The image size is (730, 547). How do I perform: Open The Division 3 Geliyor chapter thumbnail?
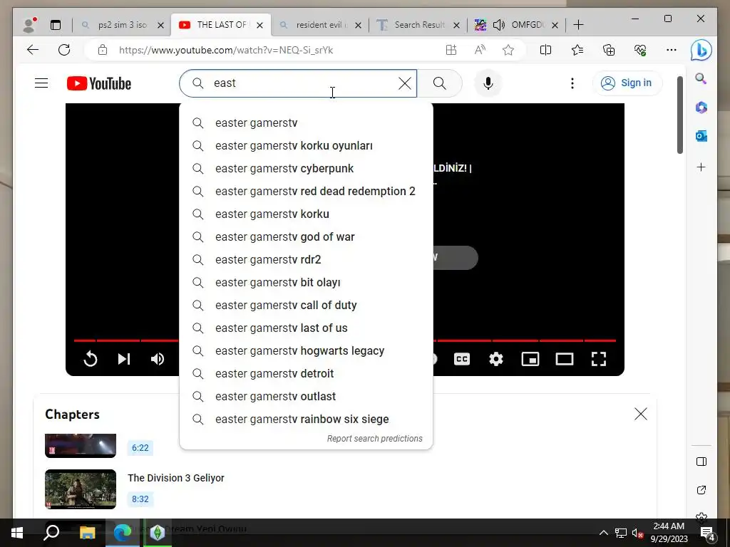click(81, 489)
